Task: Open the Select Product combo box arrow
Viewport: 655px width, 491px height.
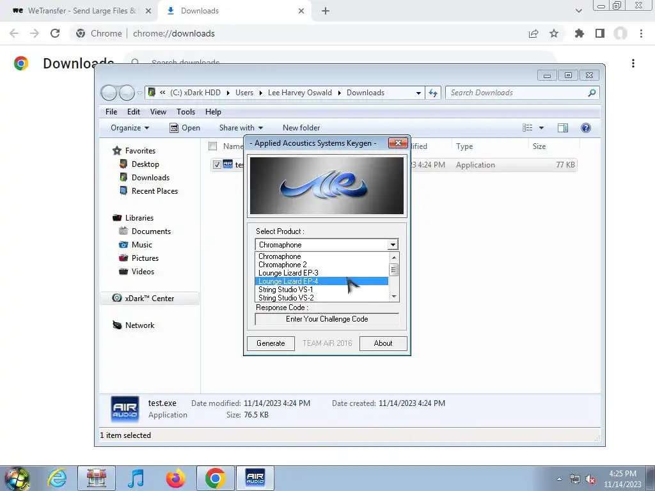Action: 393,245
